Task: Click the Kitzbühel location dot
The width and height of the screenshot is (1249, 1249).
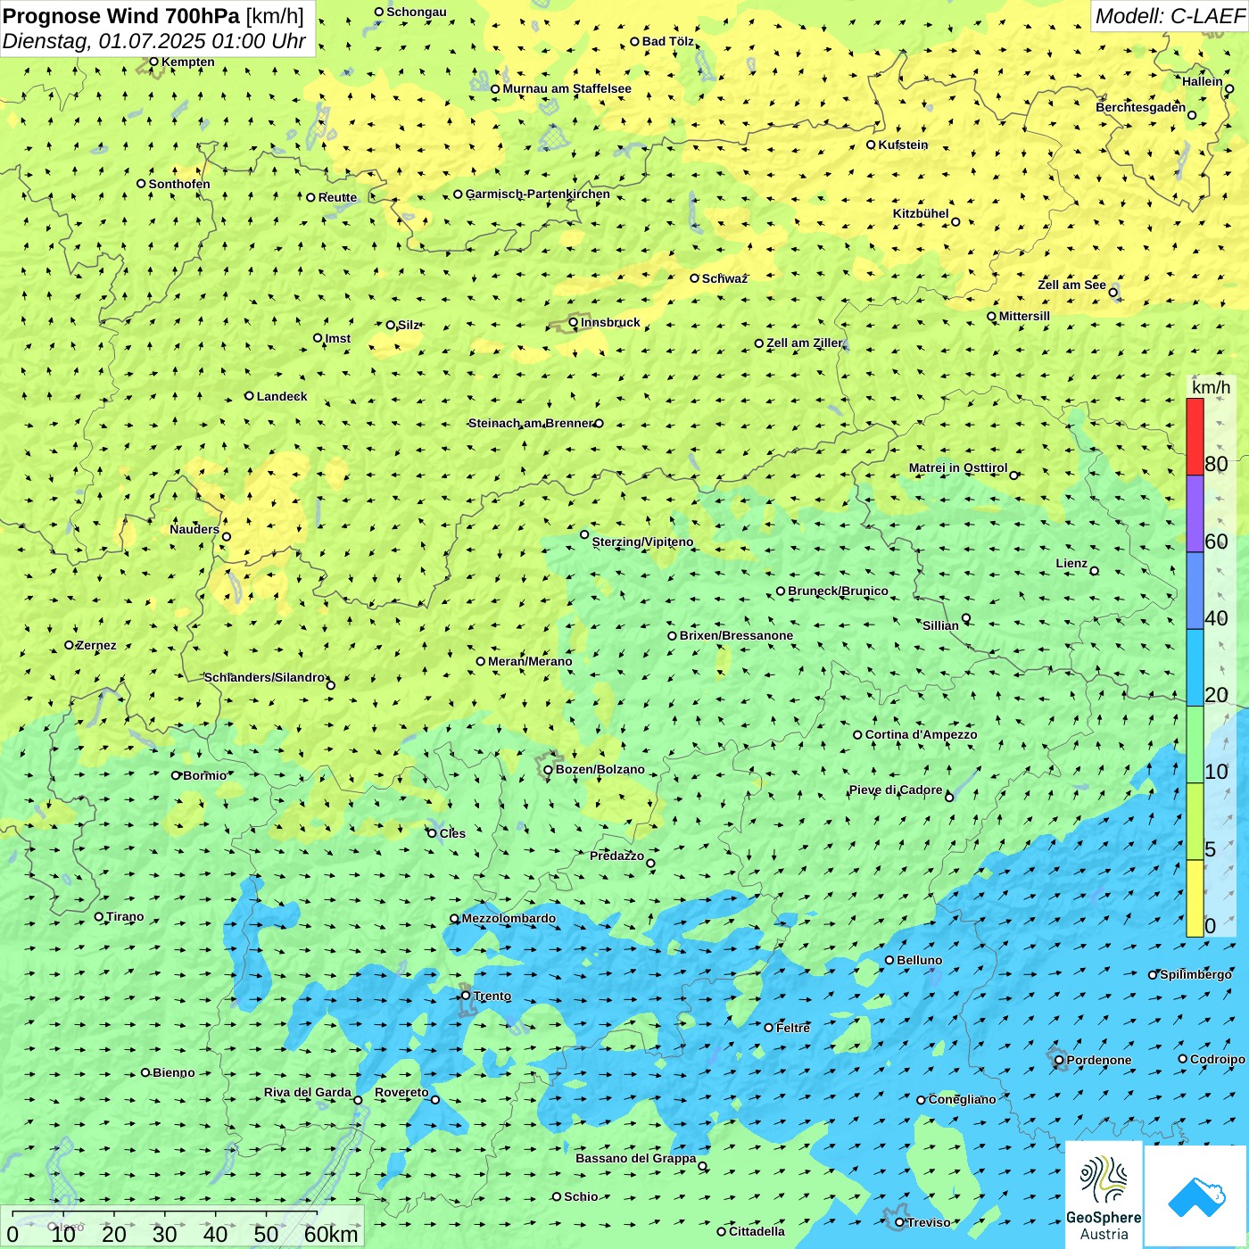Action: (x=955, y=222)
